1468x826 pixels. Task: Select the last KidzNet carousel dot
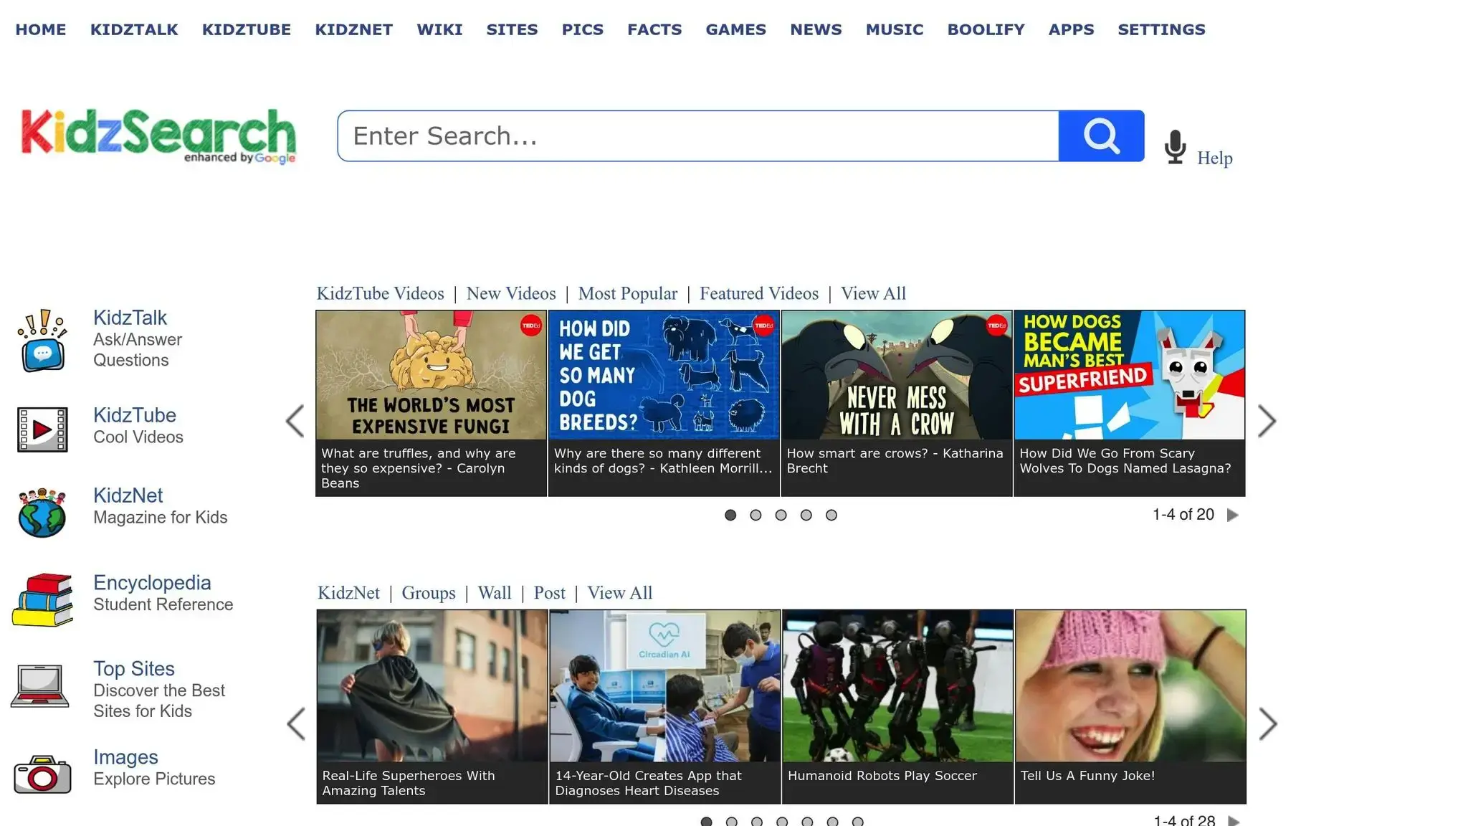(x=857, y=822)
